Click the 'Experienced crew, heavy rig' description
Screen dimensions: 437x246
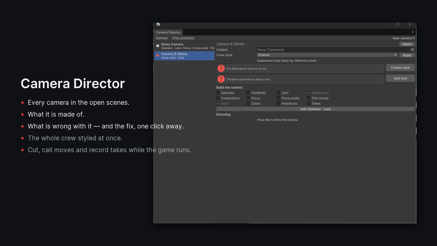pos(287,60)
